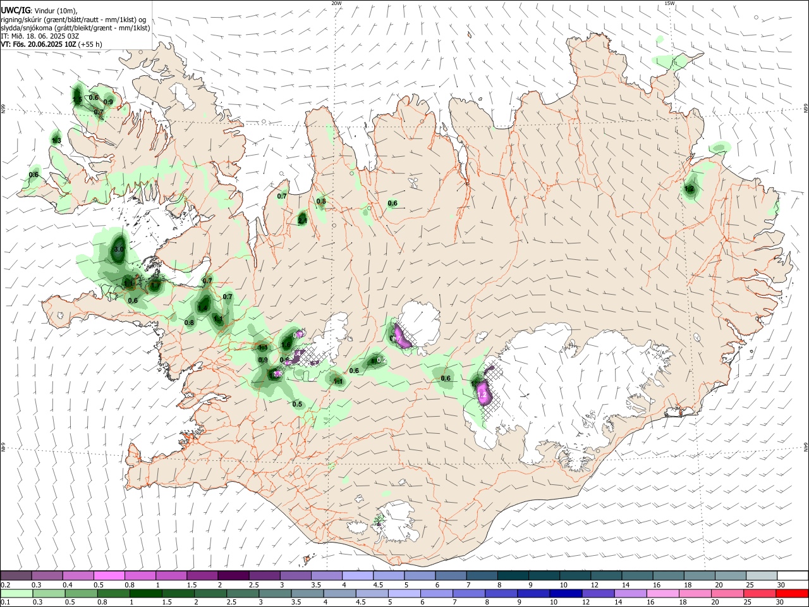This screenshot has width=809, height=607.
Task: Click the deep blue 10 swatch in lower legend row
Action: click(x=566, y=593)
